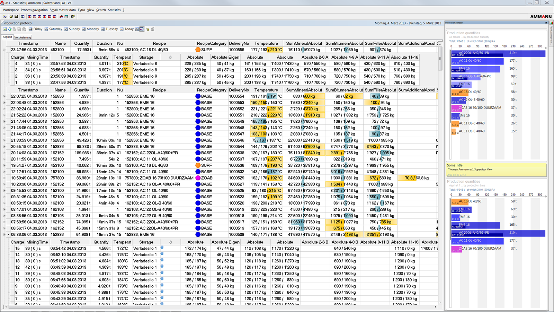This screenshot has width=554, height=312.
Task: Show Saturday's production protocol
Action: (53, 29)
